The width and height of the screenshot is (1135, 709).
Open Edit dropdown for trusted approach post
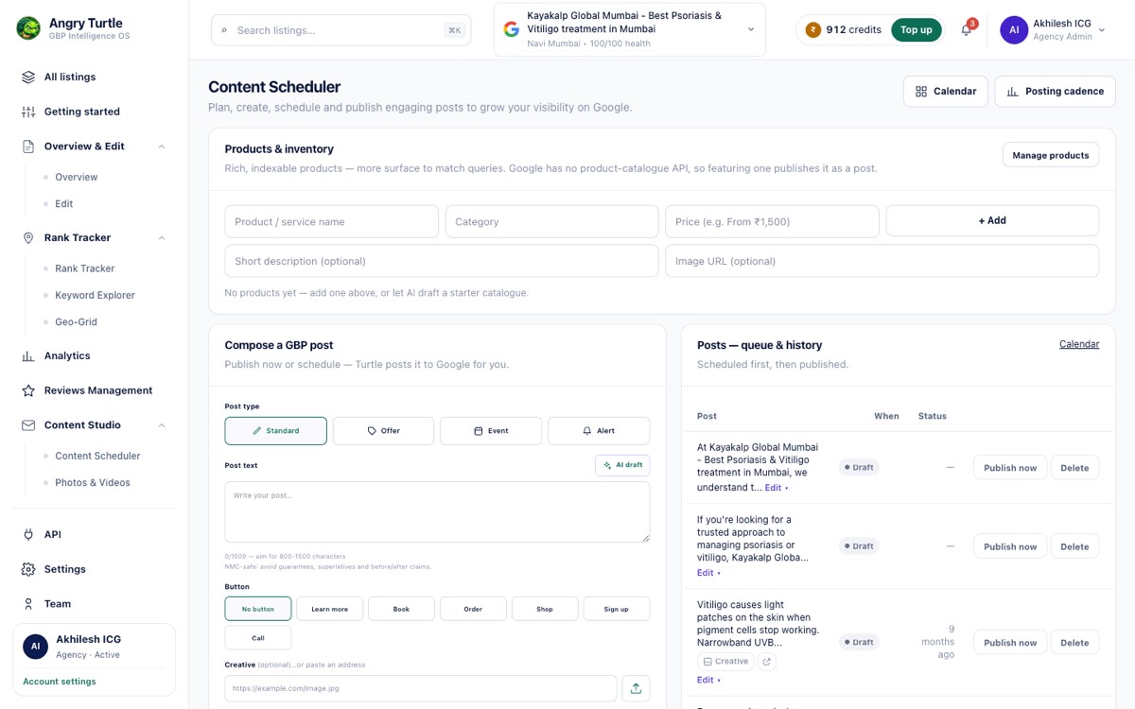708,573
